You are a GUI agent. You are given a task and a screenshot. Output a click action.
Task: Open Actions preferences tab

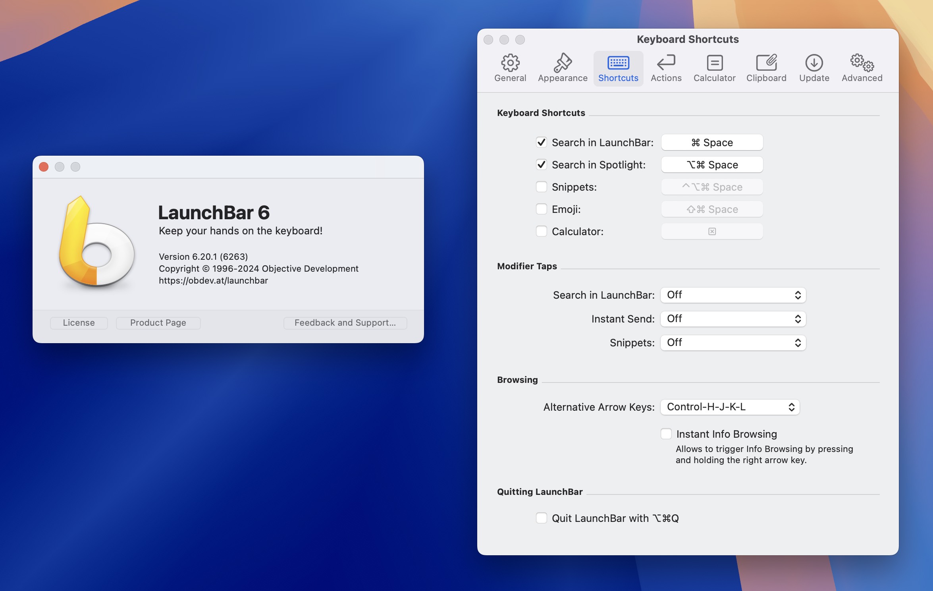click(666, 66)
